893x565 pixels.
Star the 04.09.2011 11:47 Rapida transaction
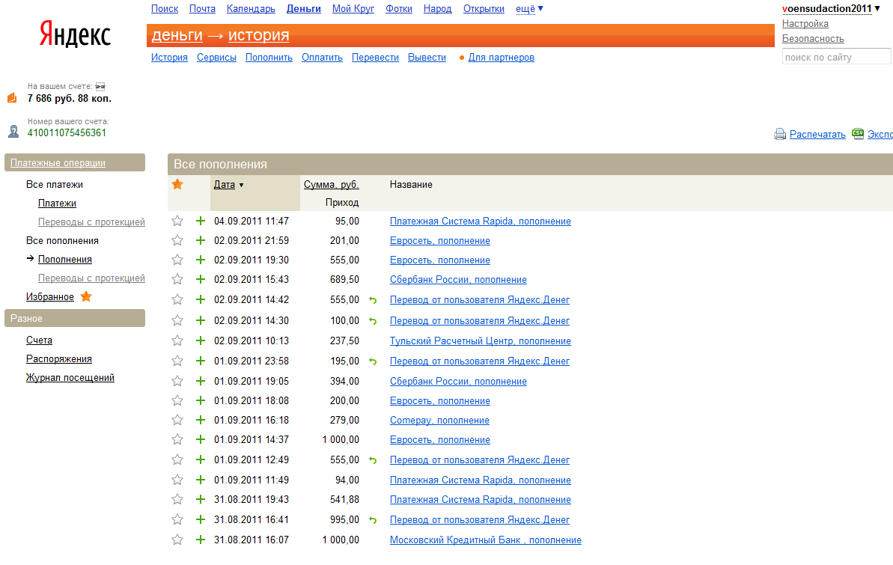177,221
